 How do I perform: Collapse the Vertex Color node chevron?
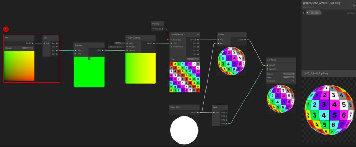(198, 107)
